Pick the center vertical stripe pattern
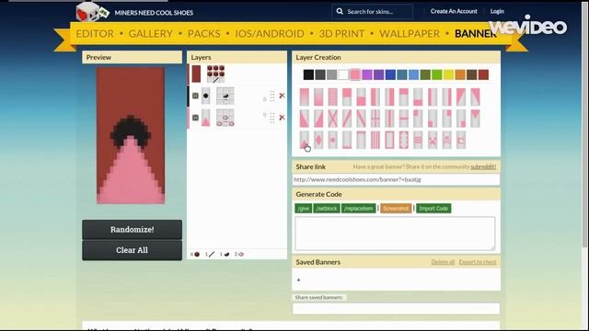Viewport: 589px width, 331px height. (389, 119)
